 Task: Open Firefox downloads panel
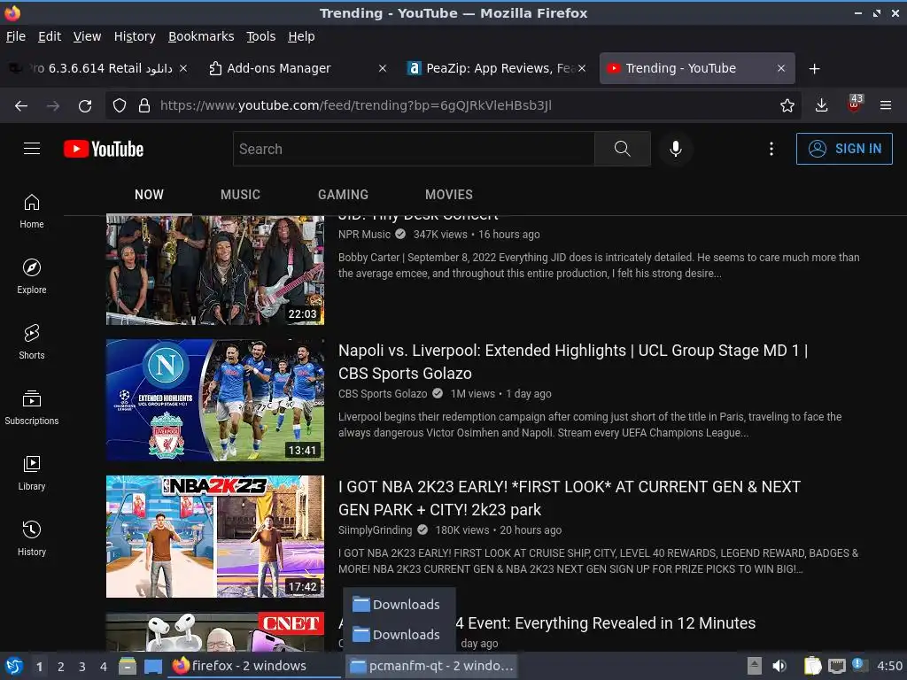click(821, 105)
